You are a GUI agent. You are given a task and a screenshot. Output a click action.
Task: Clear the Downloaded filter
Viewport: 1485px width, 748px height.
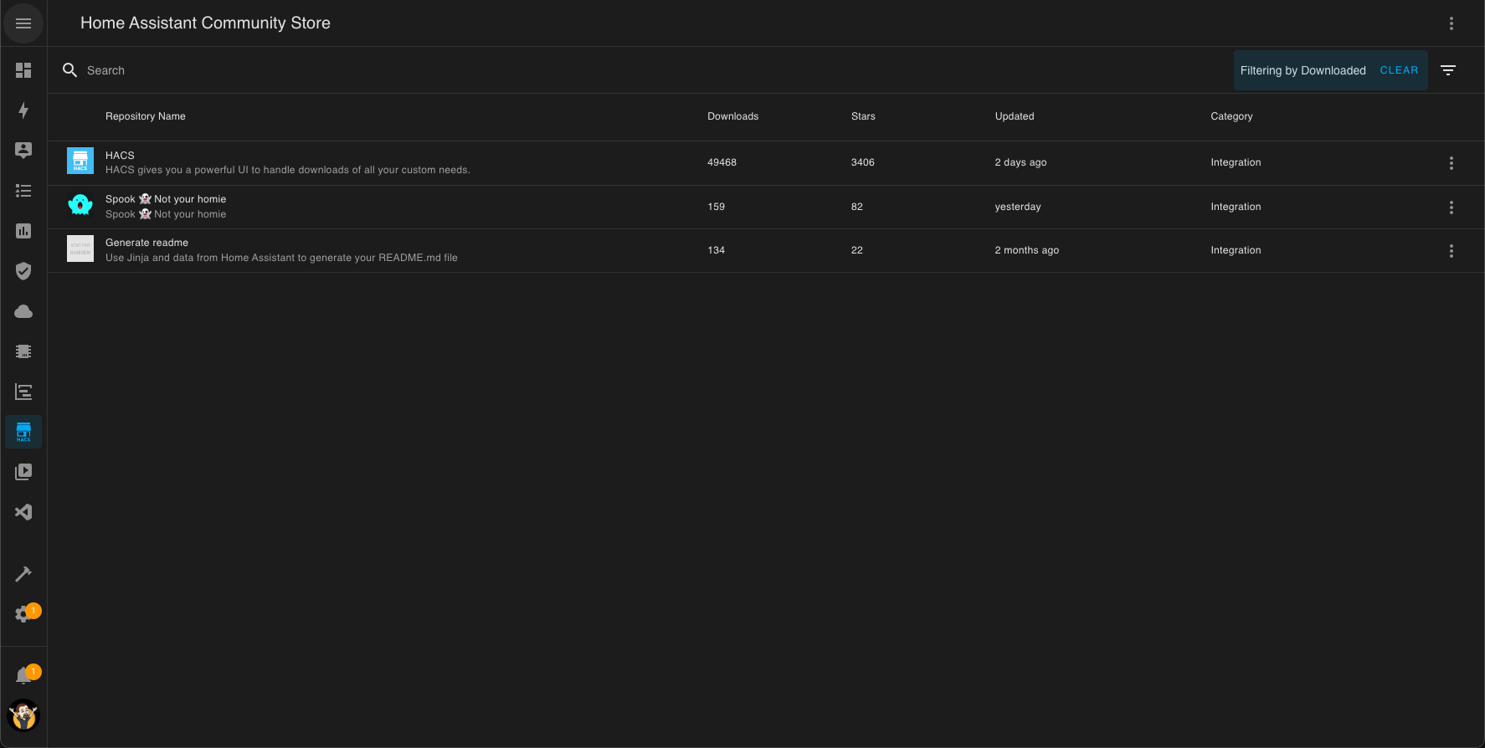click(x=1399, y=70)
